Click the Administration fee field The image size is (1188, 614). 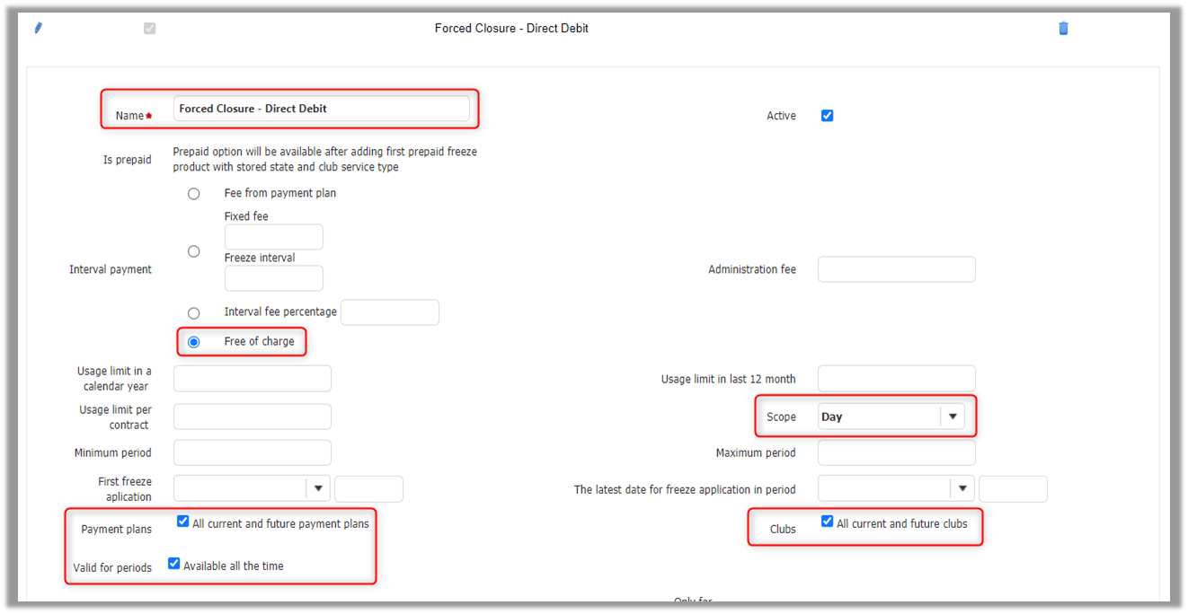896,269
